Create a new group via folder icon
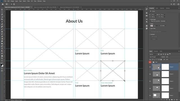Viewport: 180px width, 101px height. 172,100
